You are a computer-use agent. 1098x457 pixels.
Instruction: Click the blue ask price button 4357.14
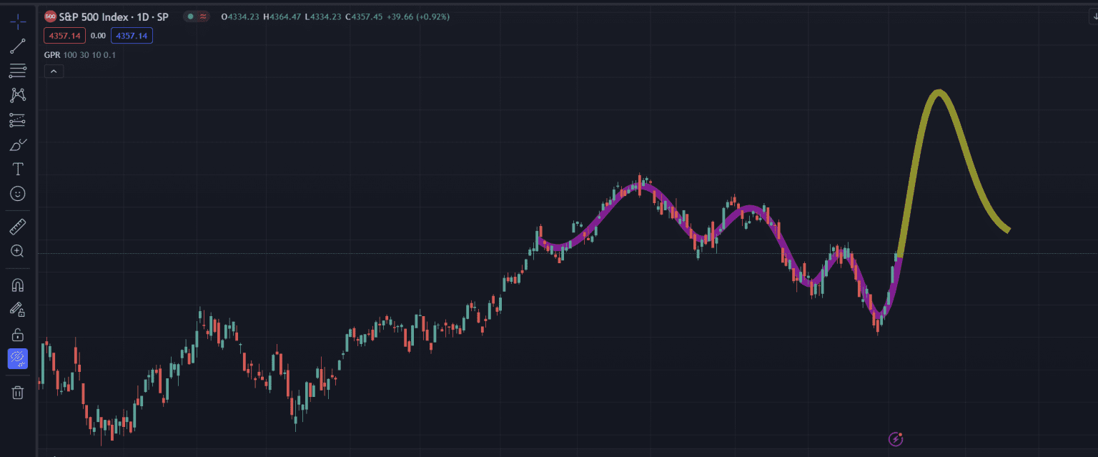click(x=132, y=35)
